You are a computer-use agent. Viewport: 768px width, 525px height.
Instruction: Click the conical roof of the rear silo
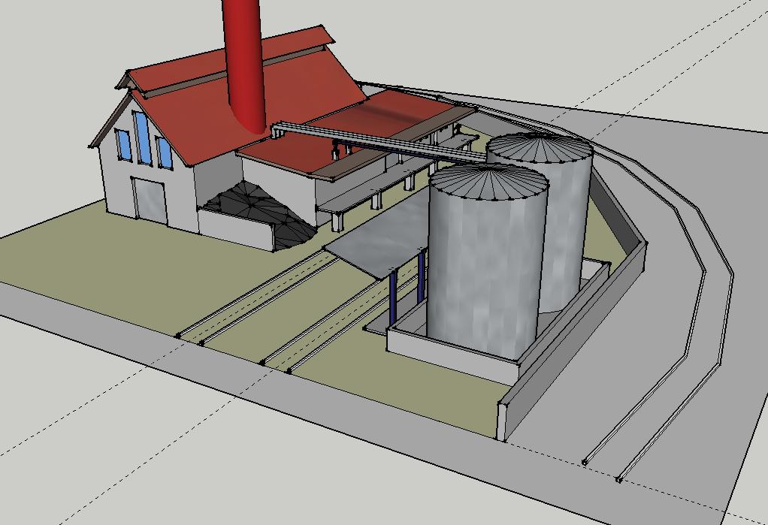(540, 148)
